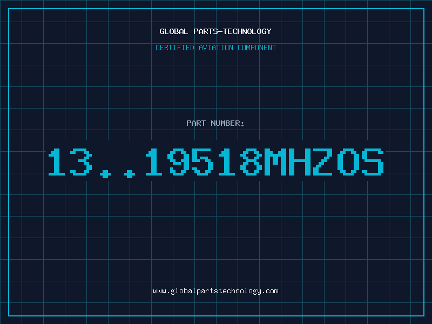432x324 pixels.
Task: Select the CERTIFIED AVIATION COMPONENT subtitle
Action: [x=215, y=48]
